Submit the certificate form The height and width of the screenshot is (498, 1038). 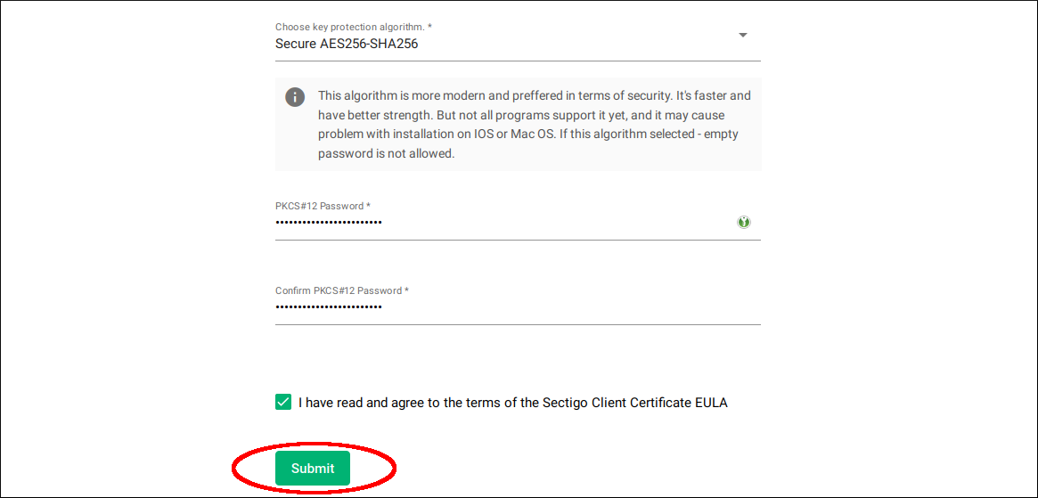tap(313, 469)
